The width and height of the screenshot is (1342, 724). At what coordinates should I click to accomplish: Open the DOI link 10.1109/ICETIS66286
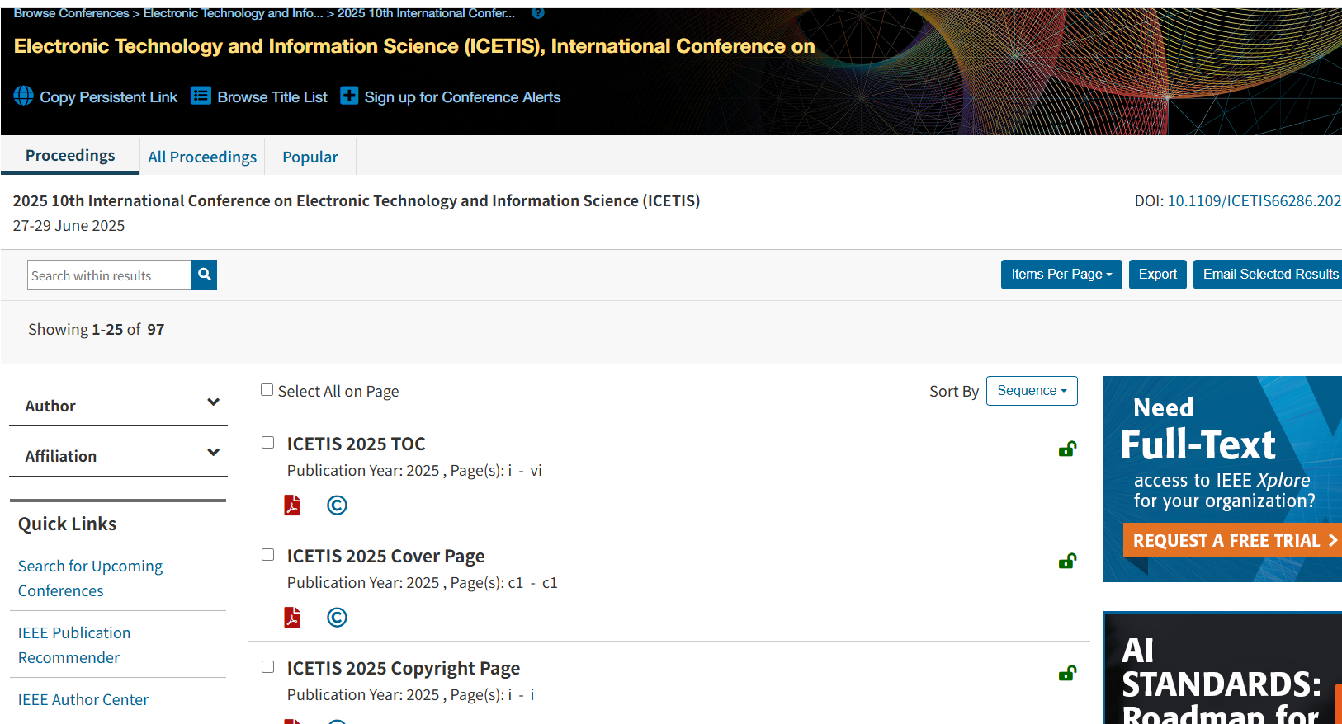(x=1255, y=200)
